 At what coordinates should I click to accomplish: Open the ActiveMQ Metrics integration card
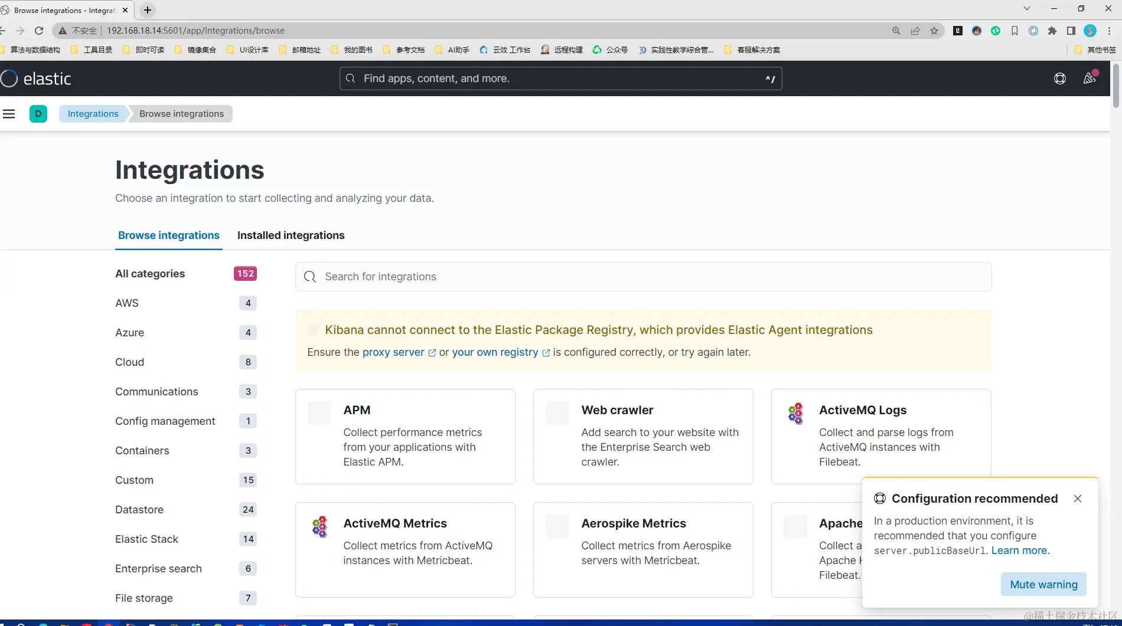[x=405, y=550]
